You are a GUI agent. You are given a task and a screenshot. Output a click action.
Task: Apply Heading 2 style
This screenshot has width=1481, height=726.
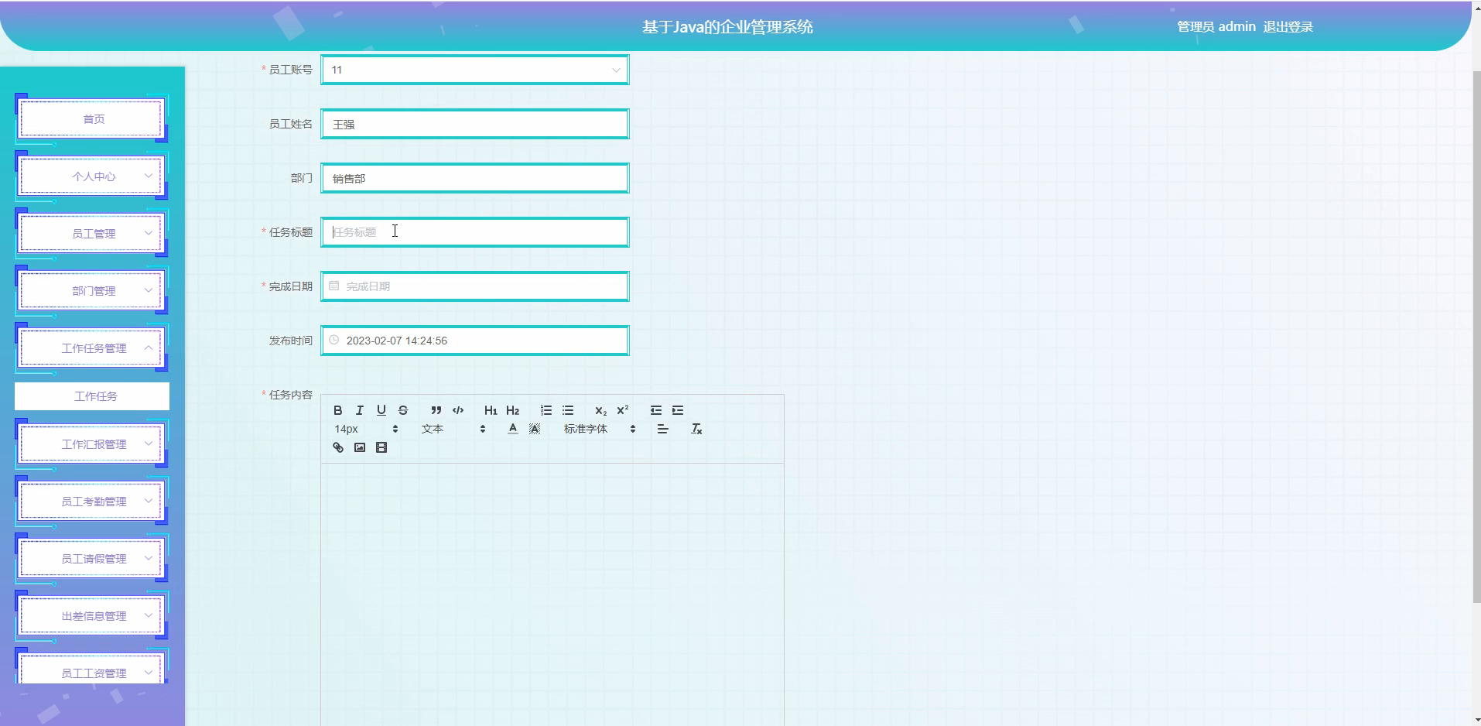tap(512, 410)
